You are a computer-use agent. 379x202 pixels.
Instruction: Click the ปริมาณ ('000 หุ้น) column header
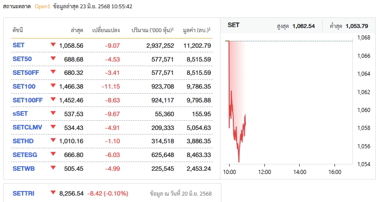(152, 30)
